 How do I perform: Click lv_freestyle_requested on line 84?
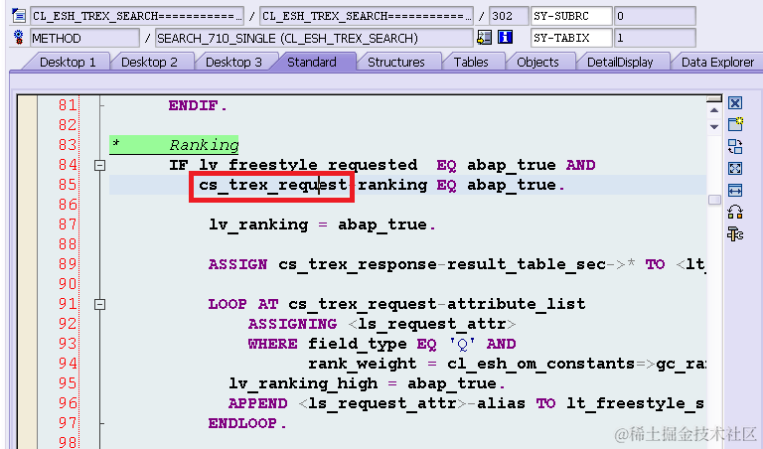point(308,166)
